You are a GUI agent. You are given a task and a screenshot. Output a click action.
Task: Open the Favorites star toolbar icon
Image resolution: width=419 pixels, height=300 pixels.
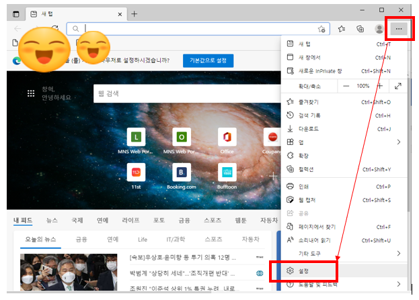point(341,29)
